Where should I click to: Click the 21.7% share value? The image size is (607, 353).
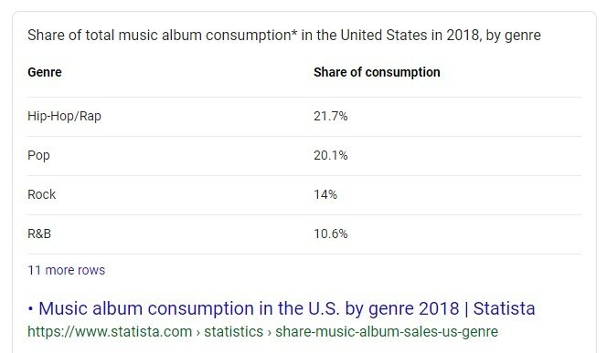pos(331,116)
